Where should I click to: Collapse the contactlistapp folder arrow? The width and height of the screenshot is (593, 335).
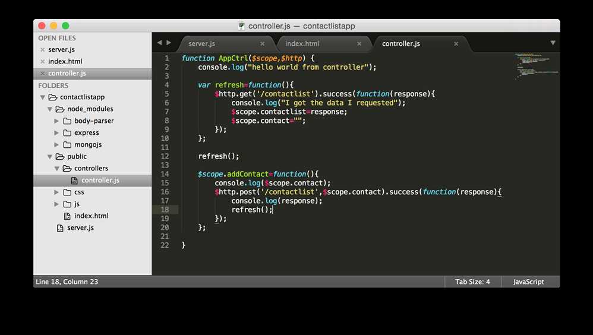pyautogui.click(x=43, y=97)
